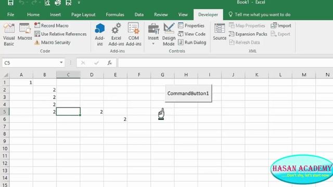Toggle Use Relative References

pyautogui.click(x=60, y=34)
